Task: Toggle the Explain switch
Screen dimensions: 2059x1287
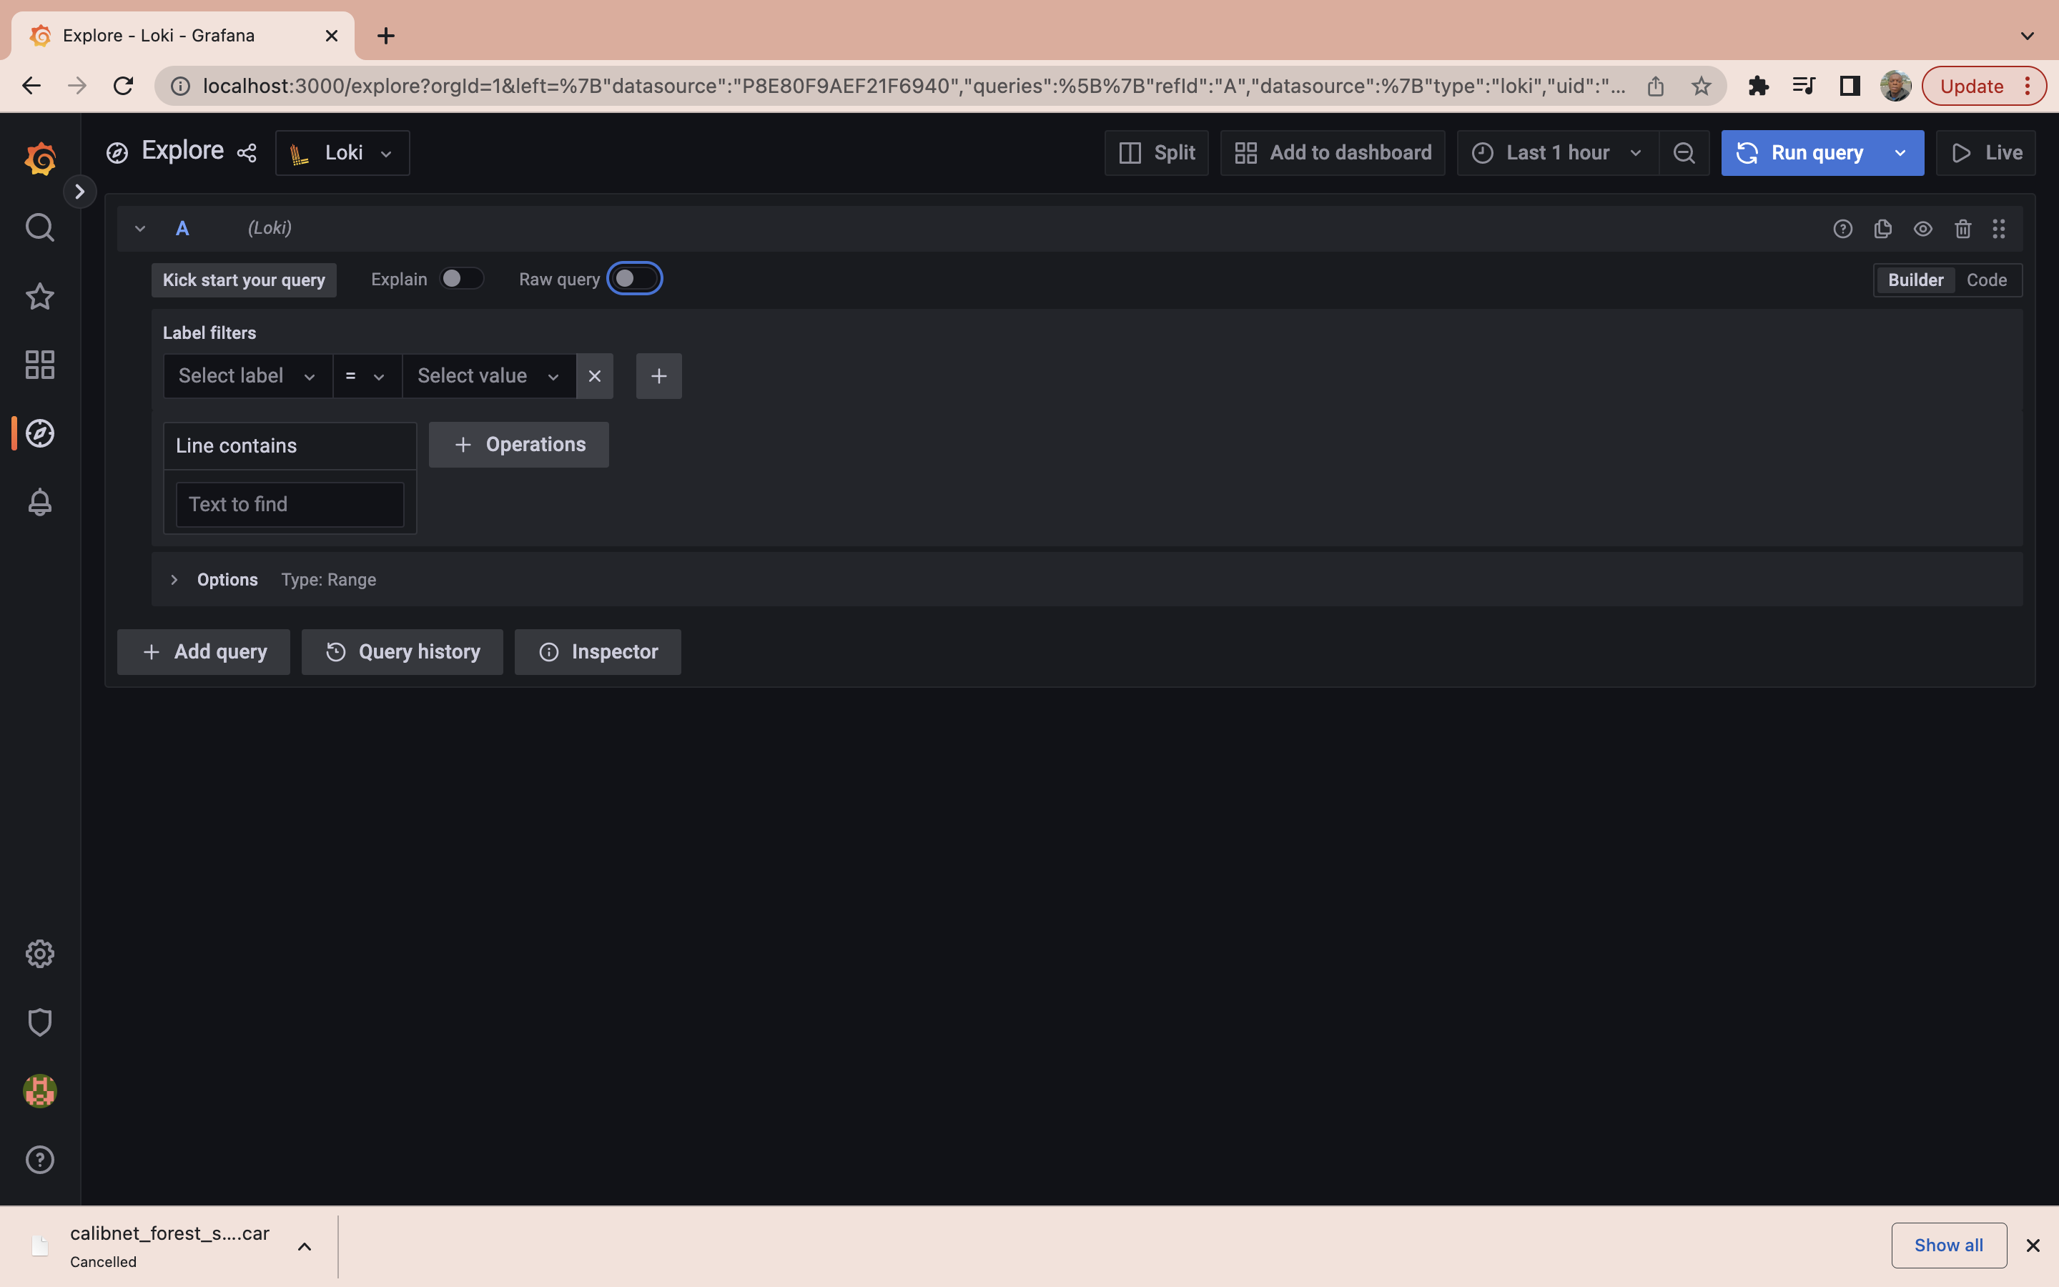Action: click(x=461, y=279)
